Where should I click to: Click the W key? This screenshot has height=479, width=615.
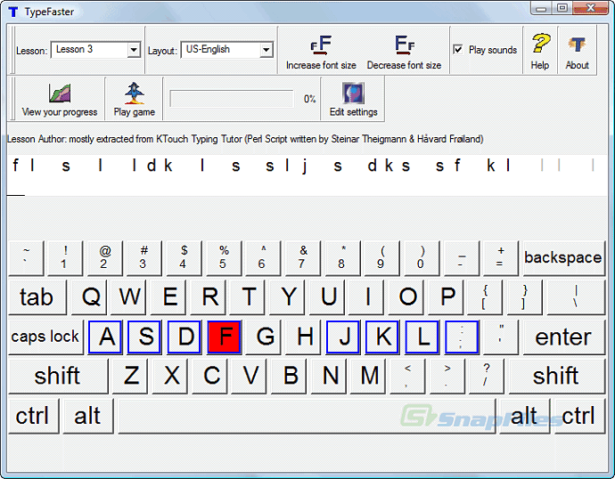129,296
